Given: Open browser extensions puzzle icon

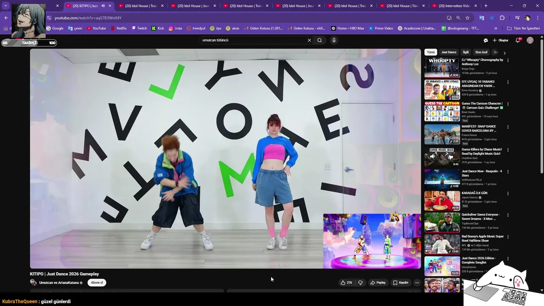Looking at the screenshot, I should coord(502,18).
